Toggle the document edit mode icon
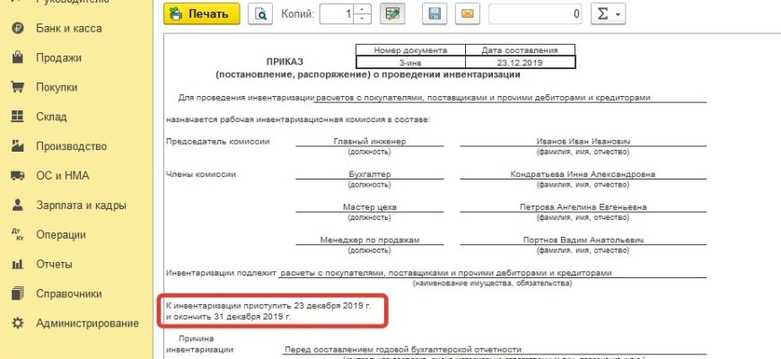Viewport: 781px width, 359px height. (390, 14)
